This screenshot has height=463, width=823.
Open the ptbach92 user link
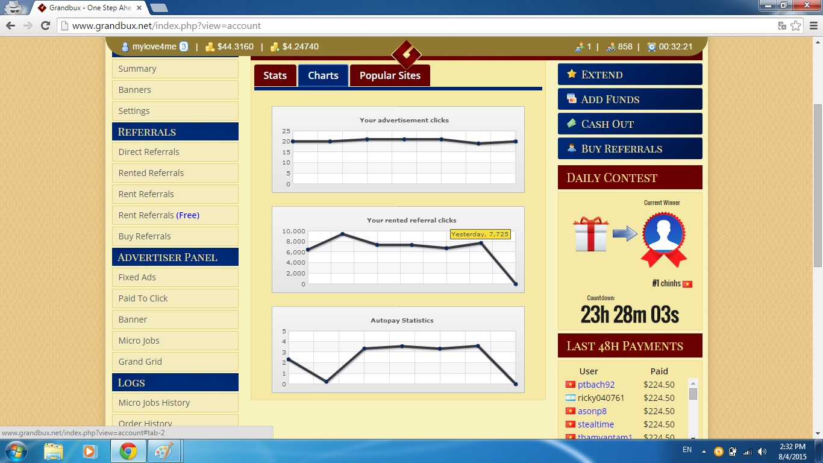coord(596,385)
